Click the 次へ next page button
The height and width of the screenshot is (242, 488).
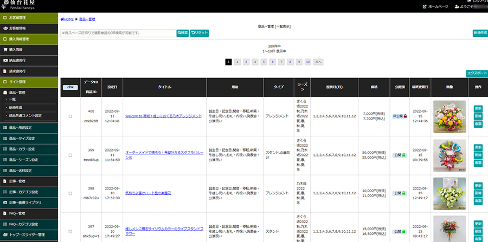[318, 62]
